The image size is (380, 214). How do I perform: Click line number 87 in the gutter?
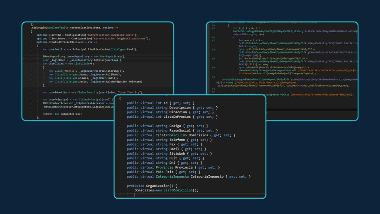click(x=214, y=40)
